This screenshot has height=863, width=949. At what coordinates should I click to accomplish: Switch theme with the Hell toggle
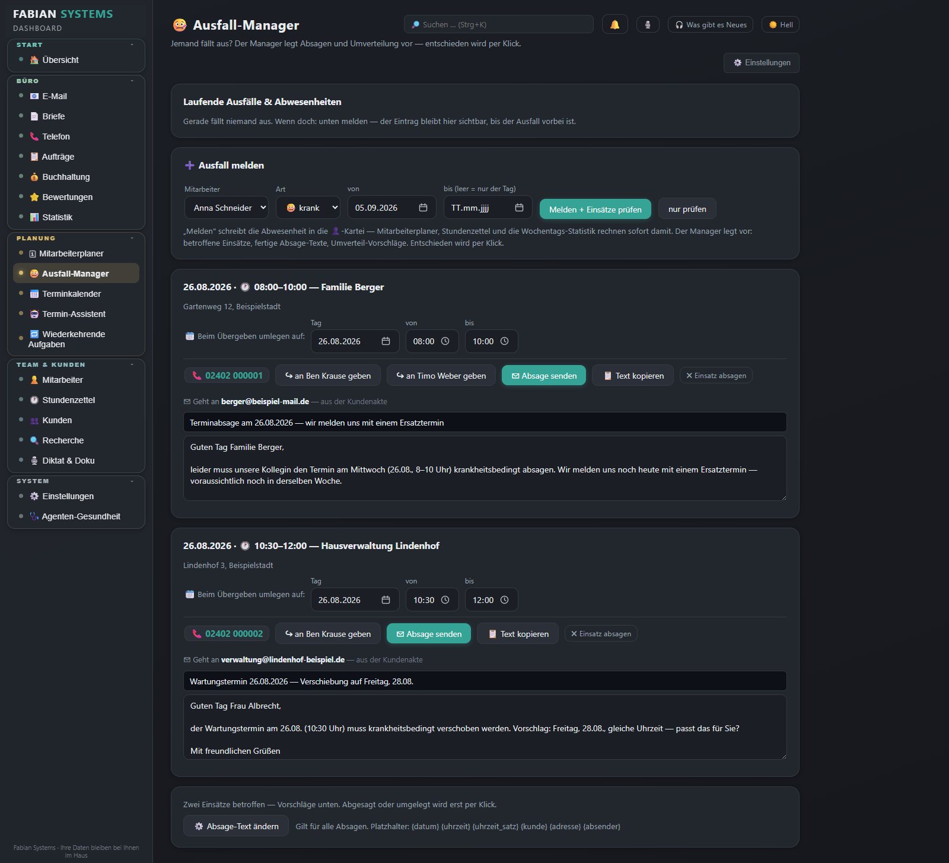781,24
